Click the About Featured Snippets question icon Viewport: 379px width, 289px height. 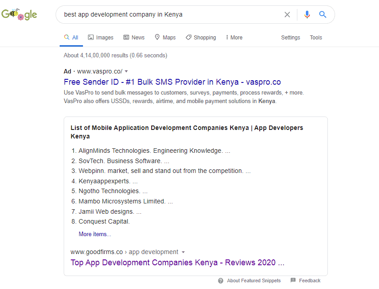pos(220,280)
